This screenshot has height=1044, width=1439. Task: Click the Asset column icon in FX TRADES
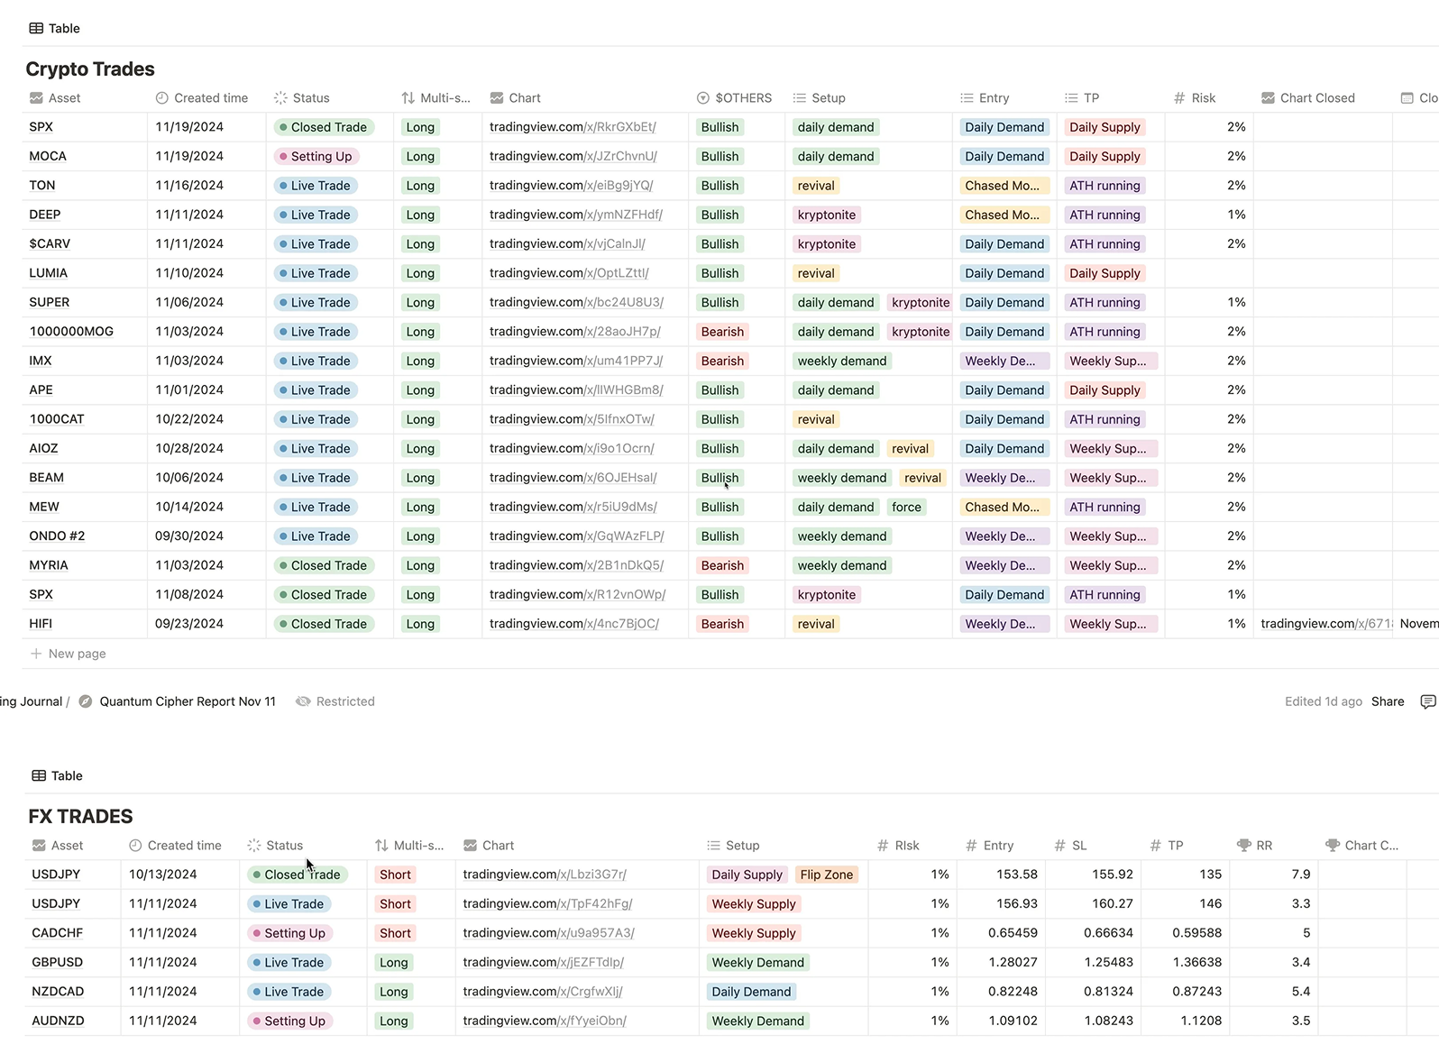coord(39,845)
